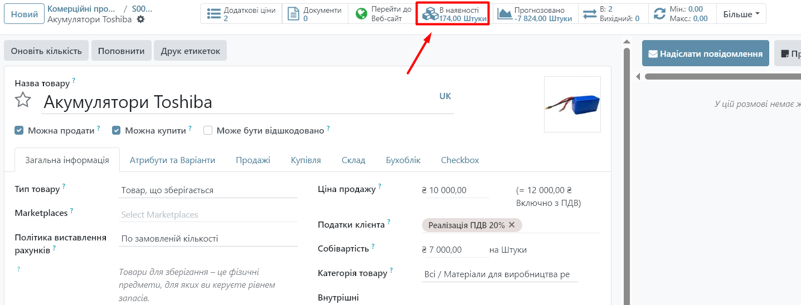Click help tooltip next to Податки клієнта

pos(389,222)
